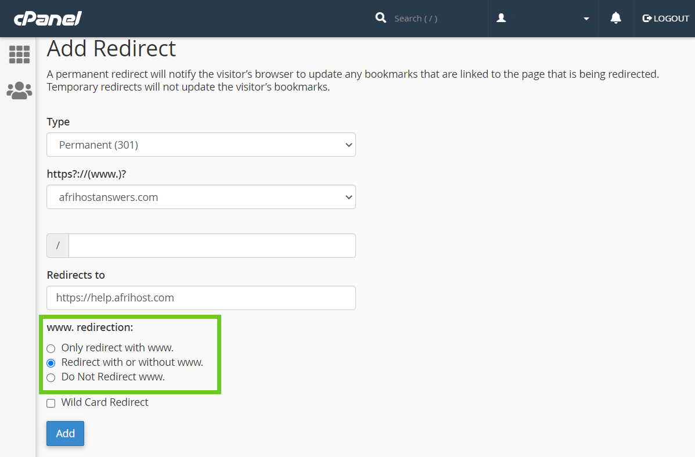The height and width of the screenshot is (457, 695).
Task: Click the search magnifier icon
Action: [381, 18]
